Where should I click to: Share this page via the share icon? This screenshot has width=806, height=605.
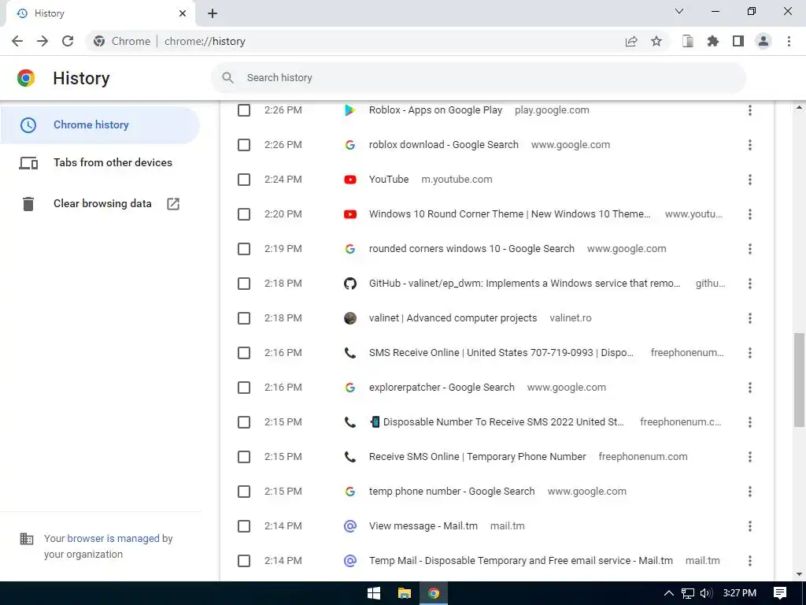(631, 41)
